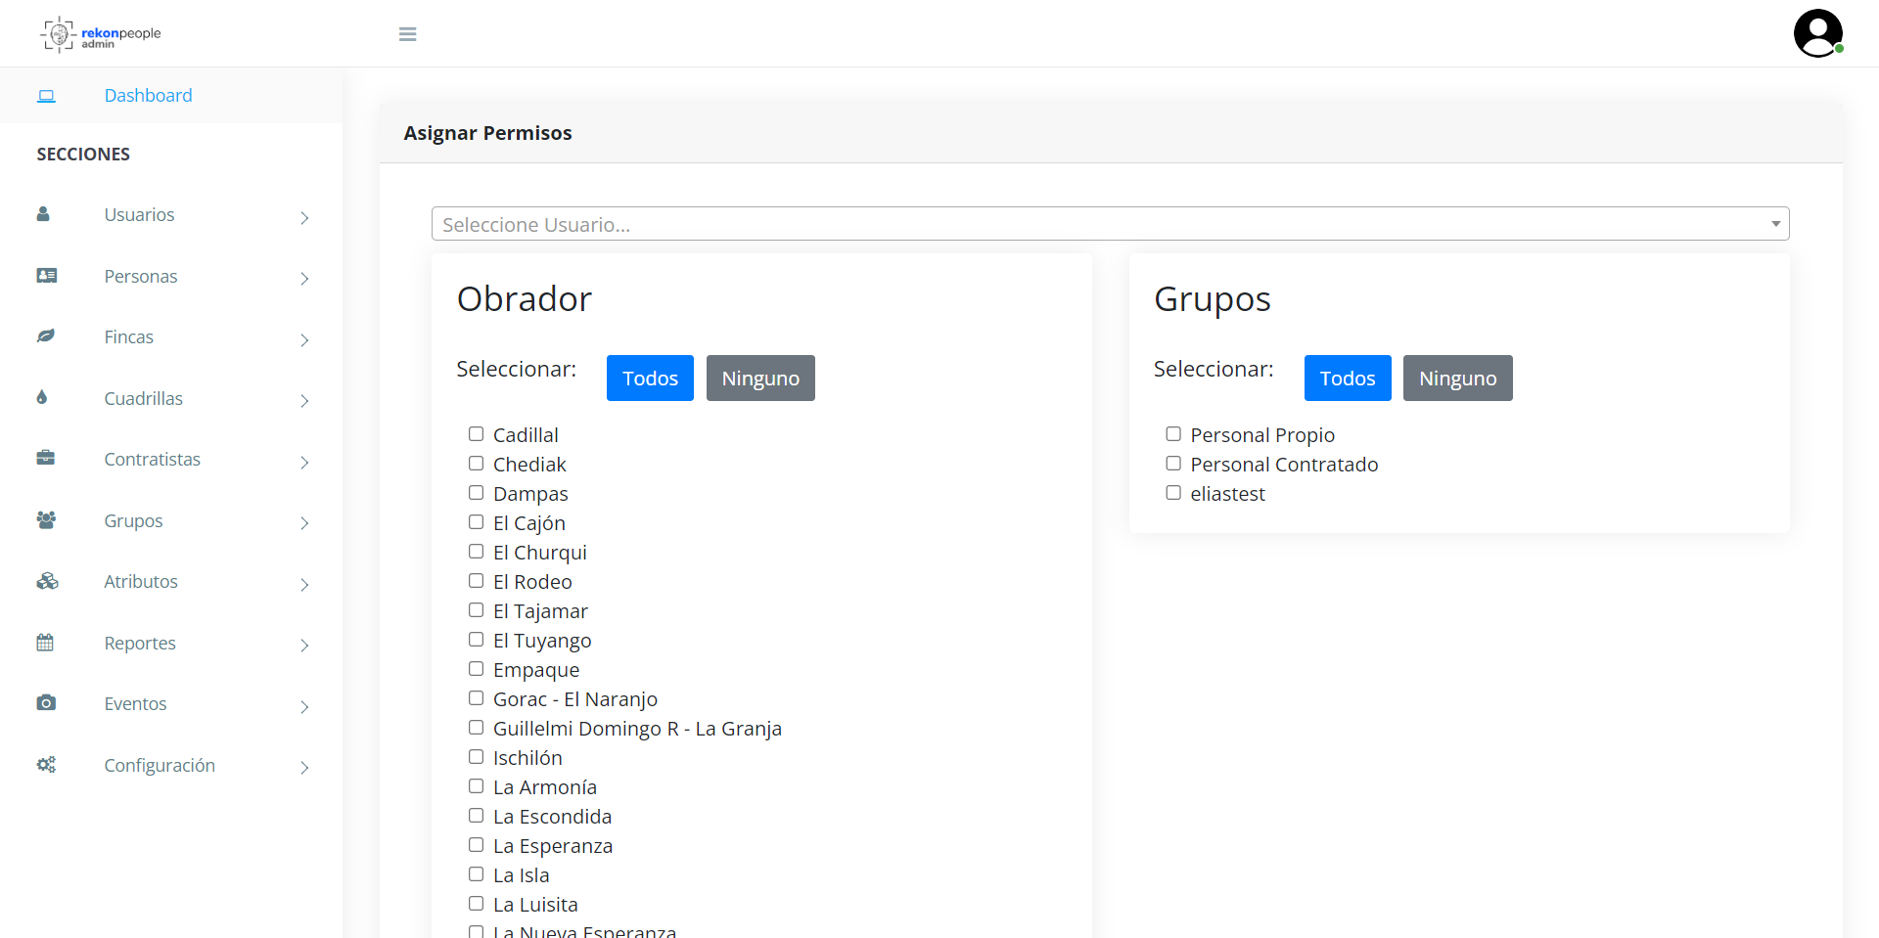
Task: Click the Eventos camera icon
Action: pyautogui.click(x=46, y=702)
